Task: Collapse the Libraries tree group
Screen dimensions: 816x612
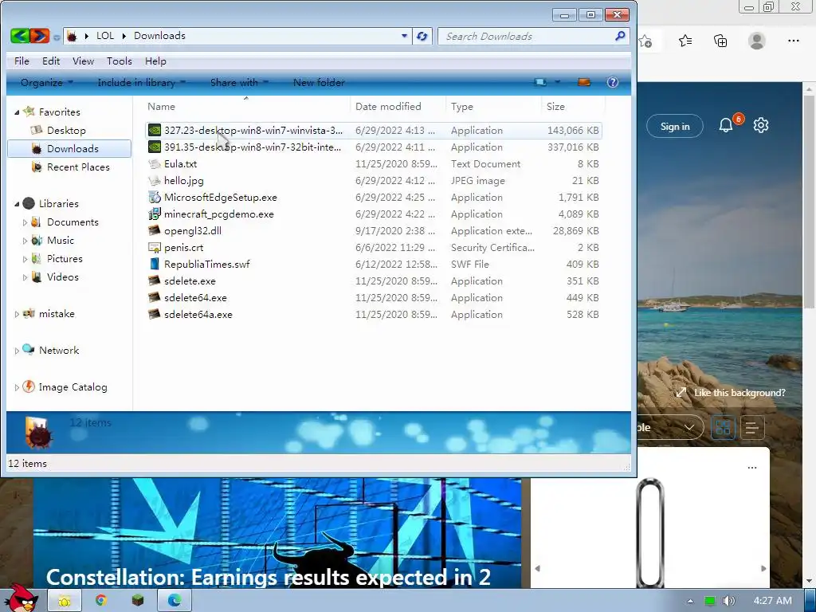Action: [17, 204]
